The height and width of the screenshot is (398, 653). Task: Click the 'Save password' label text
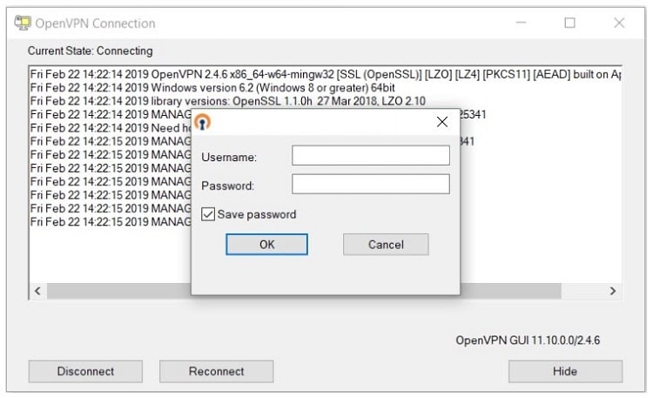coord(257,214)
